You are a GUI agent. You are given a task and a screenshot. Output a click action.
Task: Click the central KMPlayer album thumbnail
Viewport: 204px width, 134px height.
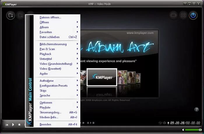102,77
